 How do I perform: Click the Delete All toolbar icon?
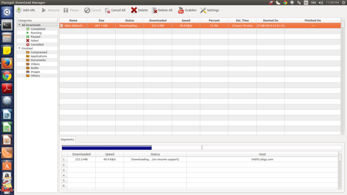pyautogui.click(x=155, y=10)
